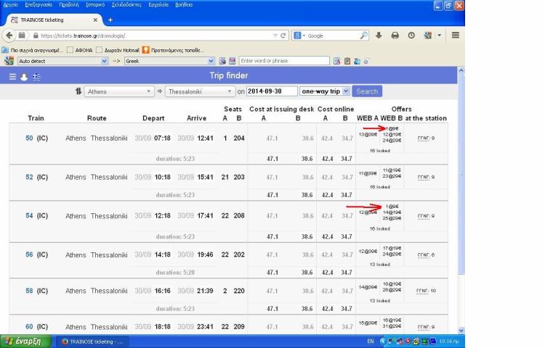The image size is (545, 348).
Task: Click the scrollbar up arrow
Action: (x=461, y=70)
